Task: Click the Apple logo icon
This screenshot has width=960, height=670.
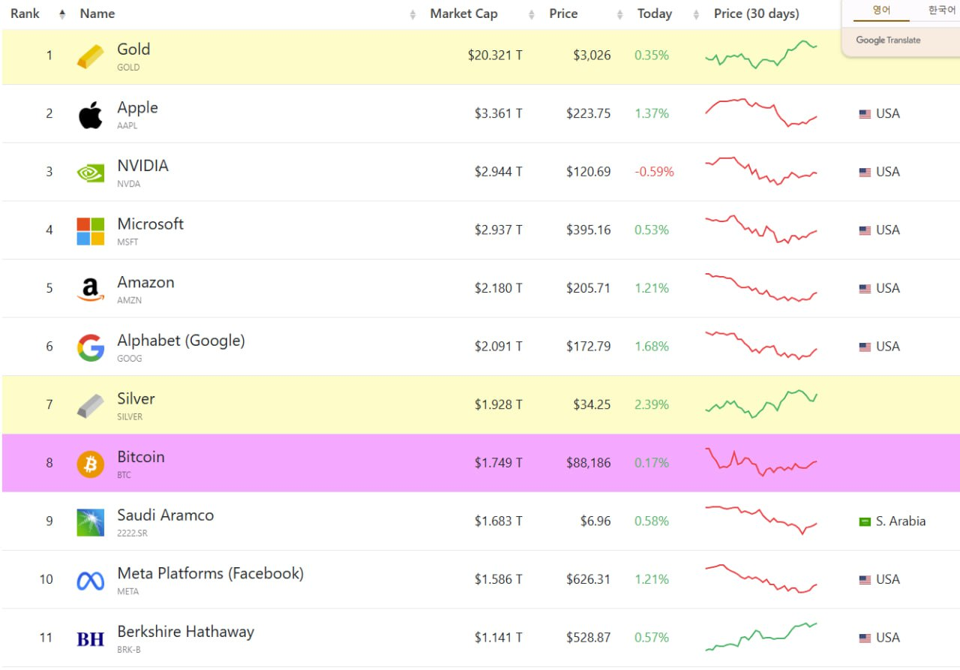Action: coord(91,115)
